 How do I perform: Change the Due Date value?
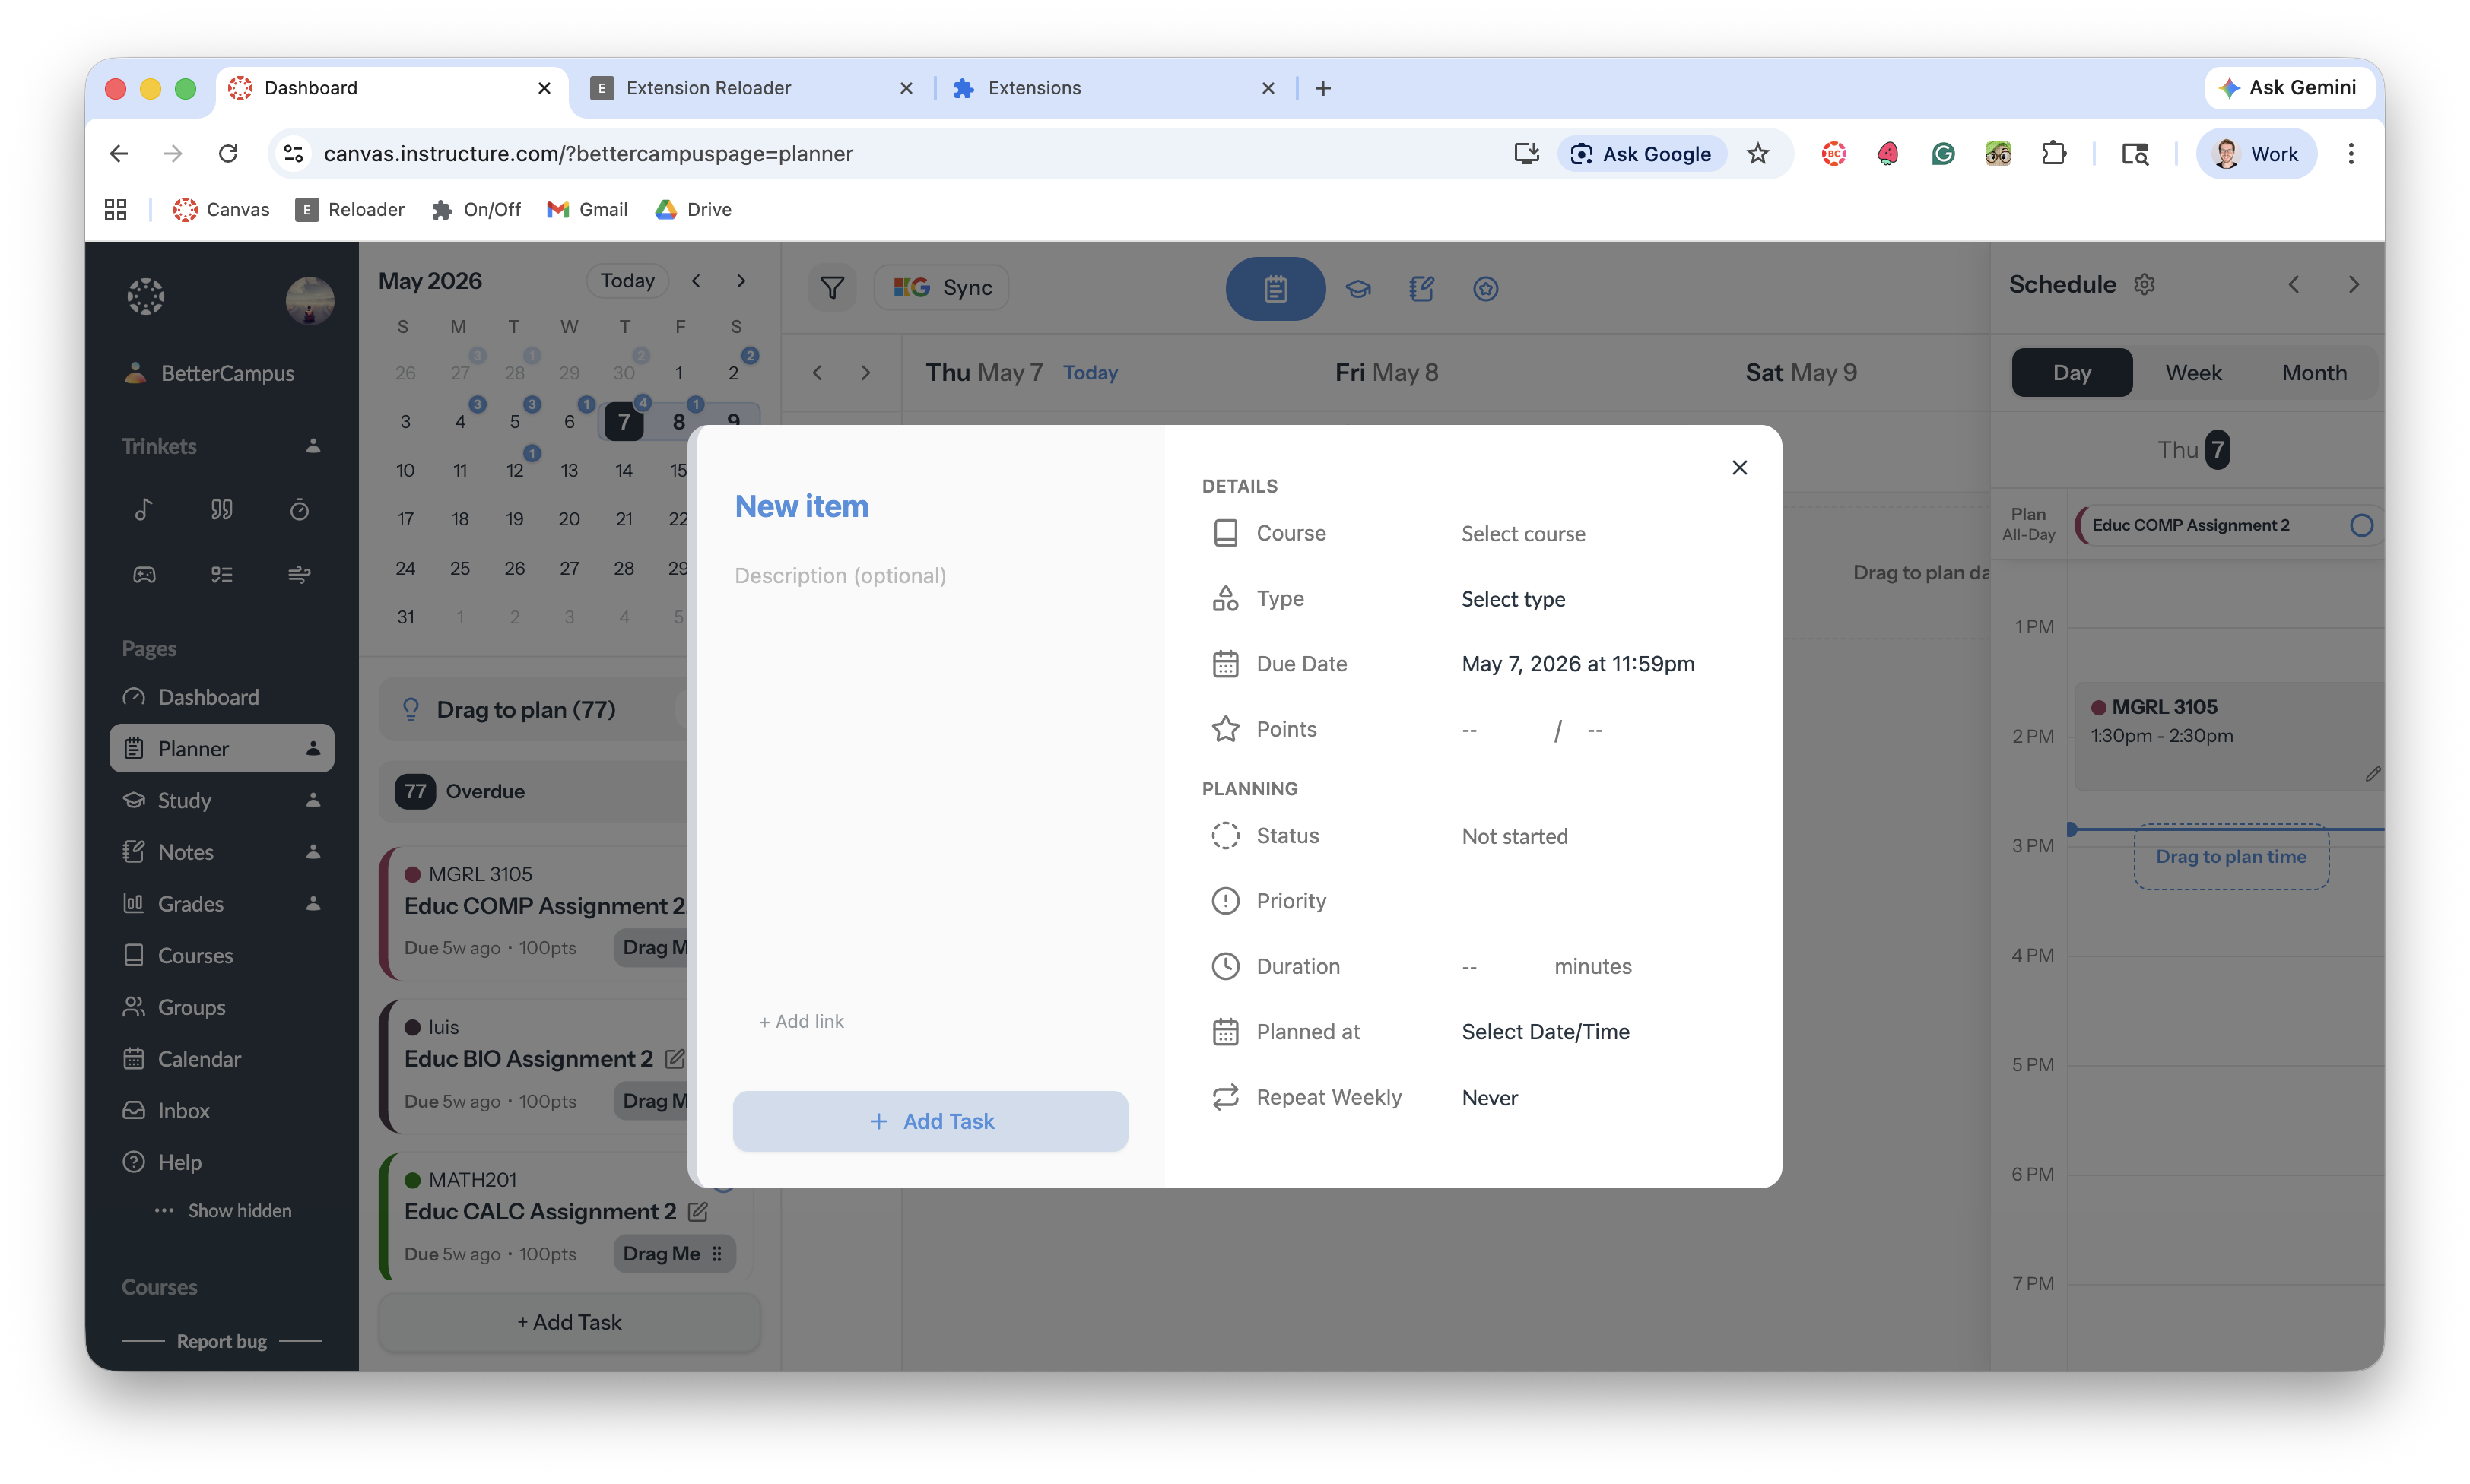1577,664
